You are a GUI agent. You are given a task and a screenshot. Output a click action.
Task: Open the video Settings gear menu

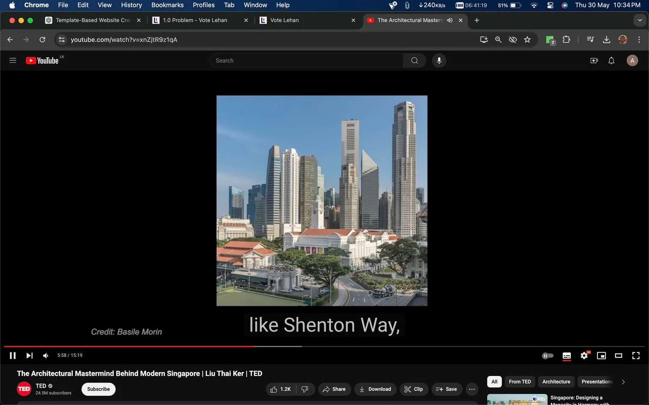pyautogui.click(x=584, y=355)
